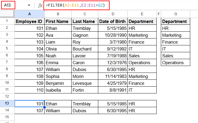This screenshot has width=198, height=123.
Task: Click the Employee ID header cell
Action: (x=29, y=21)
